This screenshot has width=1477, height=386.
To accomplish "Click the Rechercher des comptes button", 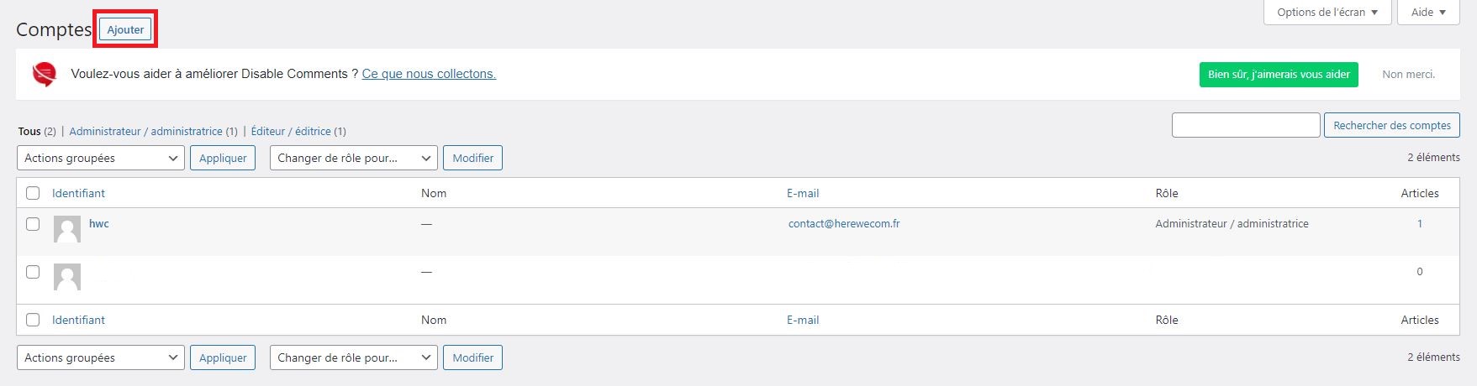I will pos(1392,125).
